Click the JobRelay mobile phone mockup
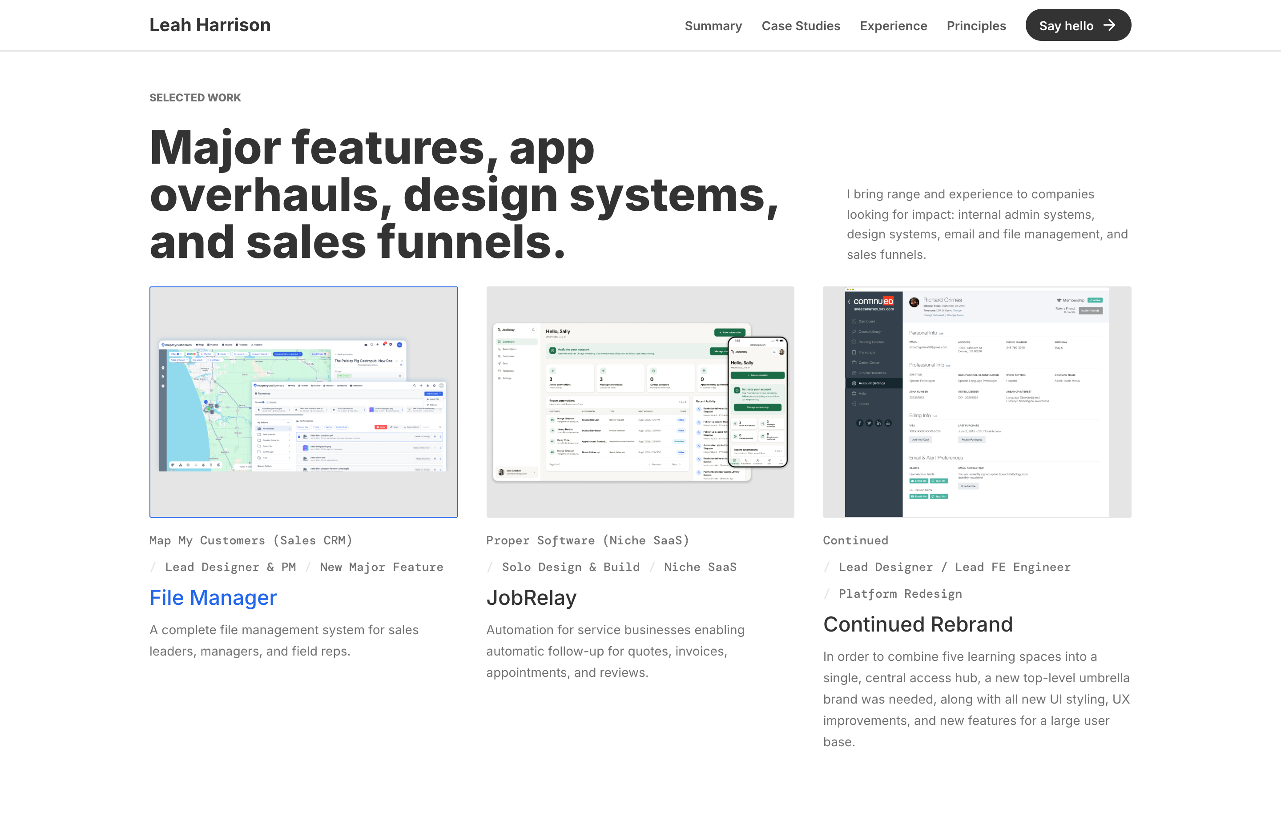Viewport: 1281px width, 813px height. coord(757,402)
